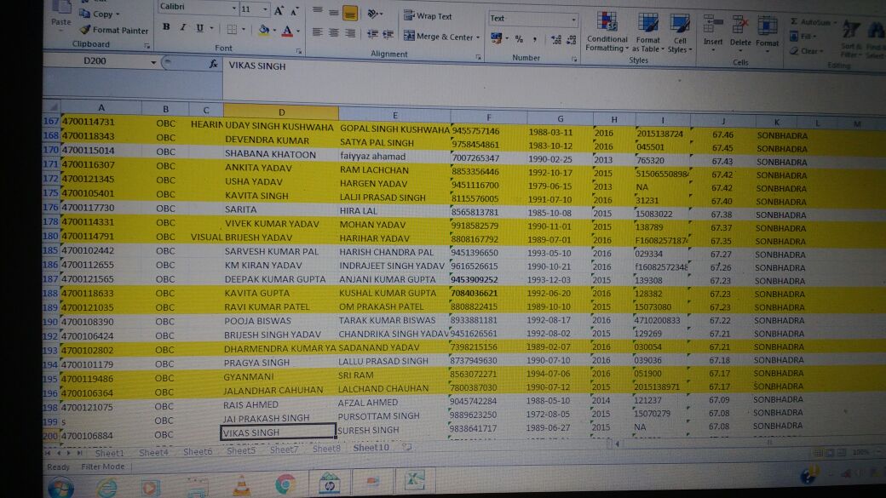Click the Format Painter tool
The height and width of the screenshot is (498, 886).
[x=115, y=30]
